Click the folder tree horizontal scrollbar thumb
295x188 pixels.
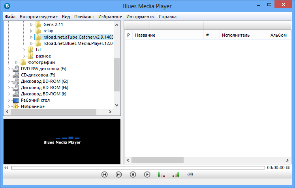click(x=54, y=112)
